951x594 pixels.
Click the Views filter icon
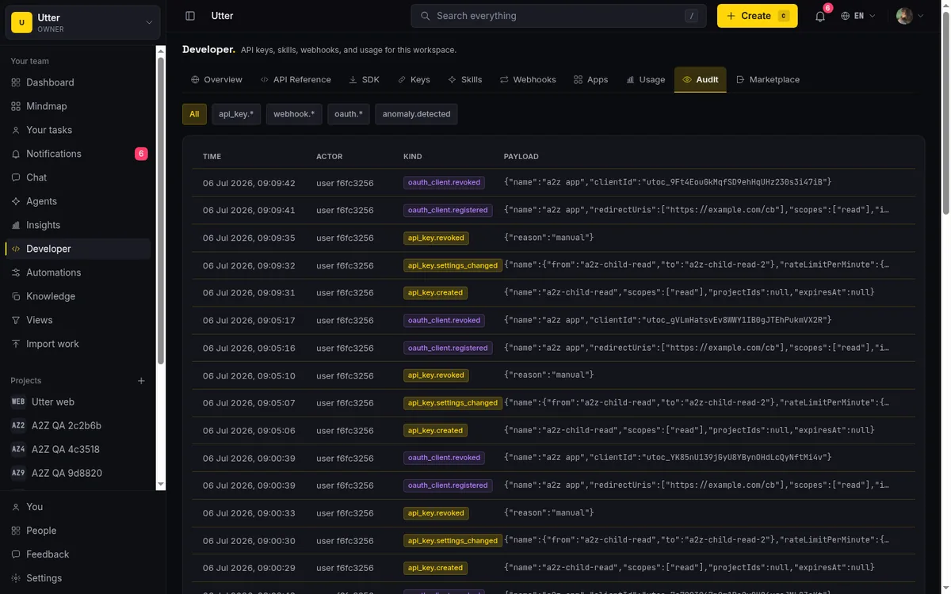tap(16, 320)
